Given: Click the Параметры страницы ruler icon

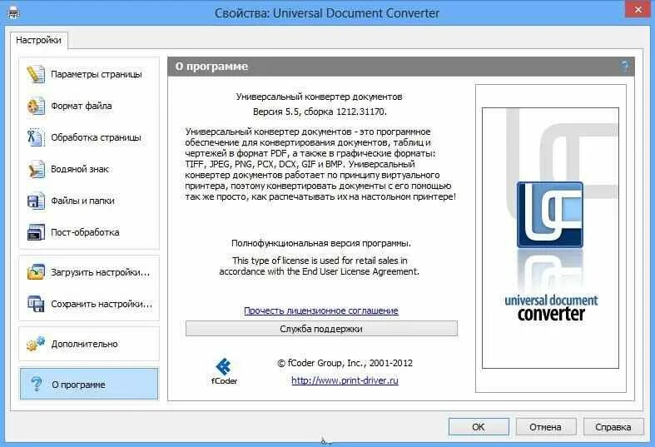Looking at the screenshot, I should click(x=36, y=74).
